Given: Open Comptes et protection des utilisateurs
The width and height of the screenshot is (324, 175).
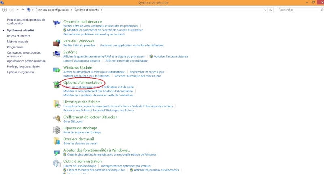Looking at the screenshot, I should coord(24,54).
